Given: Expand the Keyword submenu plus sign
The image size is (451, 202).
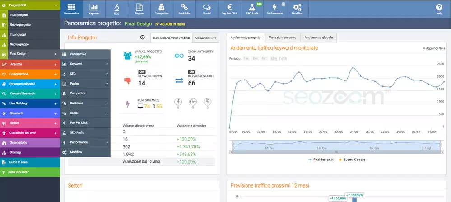Looking at the screenshot, I should [x=107, y=64].
